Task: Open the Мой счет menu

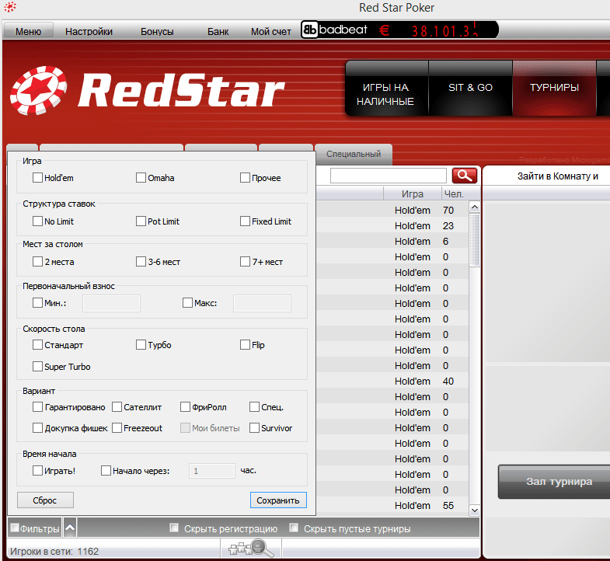Action: [270, 31]
